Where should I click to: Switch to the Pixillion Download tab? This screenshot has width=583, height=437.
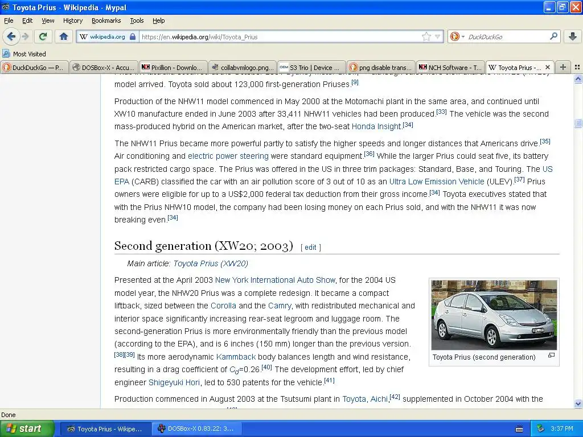click(173, 67)
